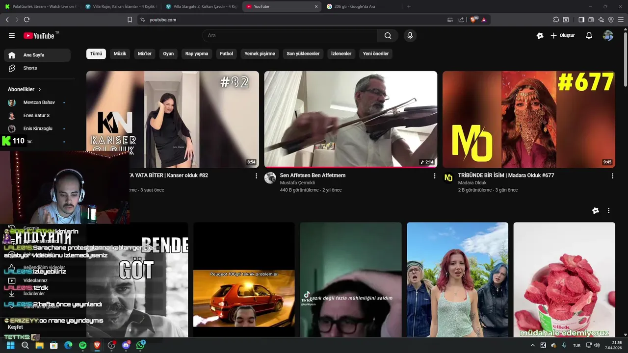Open three-dot menu for Sen Affetsen Ben Affetmem
The height and width of the screenshot is (353, 628).
(x=434, y=176)
